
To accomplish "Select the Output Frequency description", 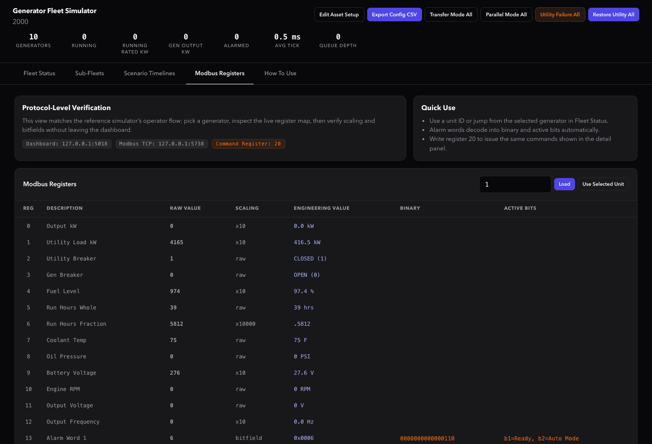I will pyautogui.click(x=73, y=422).
